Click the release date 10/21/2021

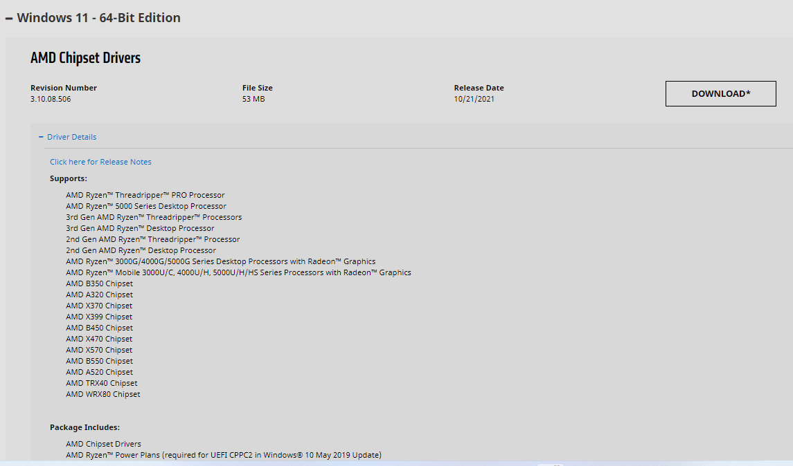[474, 99]
